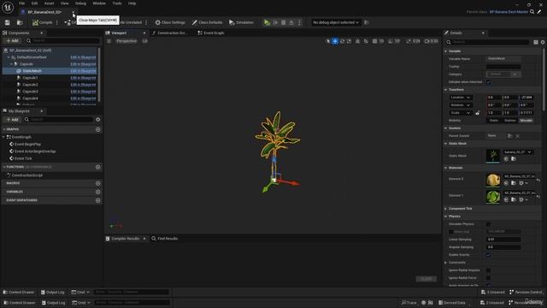Image resolution: width=547 pixels, height=308 pixels.
Task: Toggle Simulate Physics checkbox
Action: coord(488,224)
